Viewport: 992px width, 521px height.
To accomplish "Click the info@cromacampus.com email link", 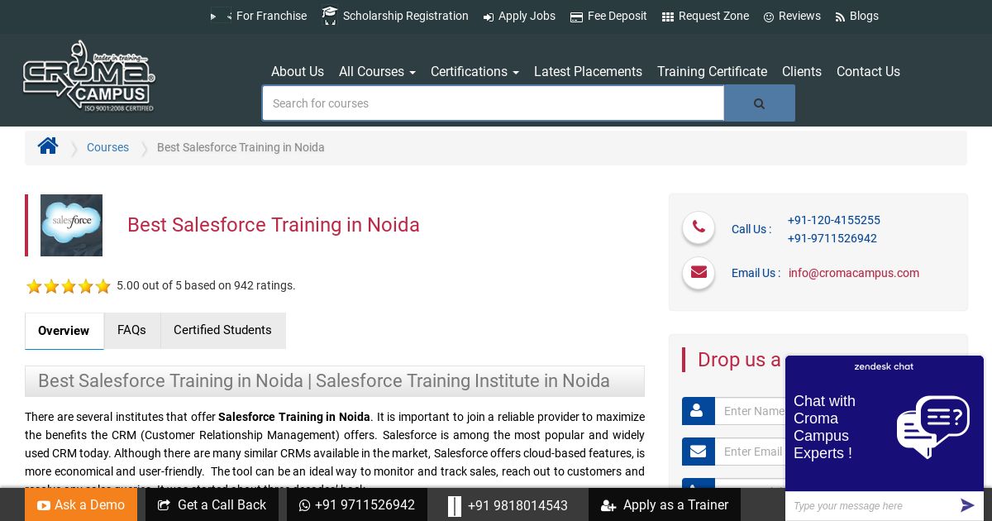I will click(854, 273).
